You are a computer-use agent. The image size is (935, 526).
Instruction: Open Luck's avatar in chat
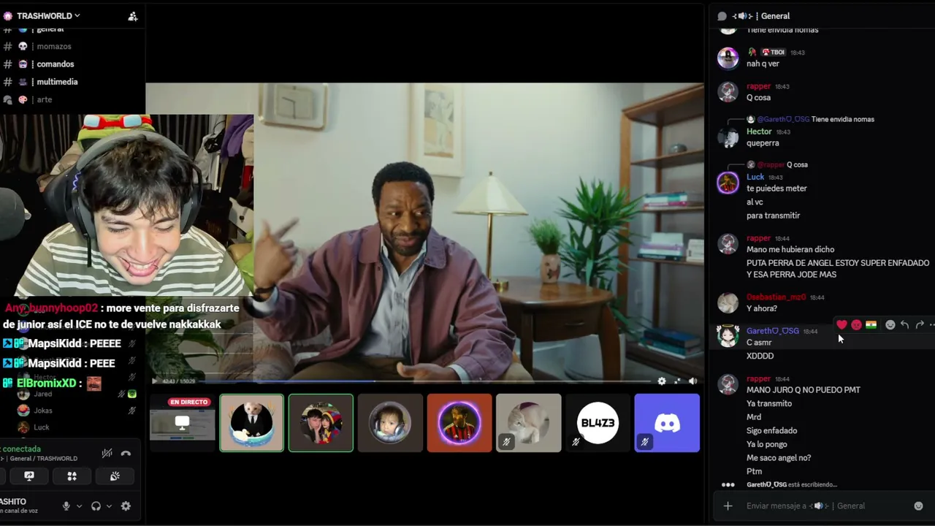pyautogui.click(x=728, y=182)
